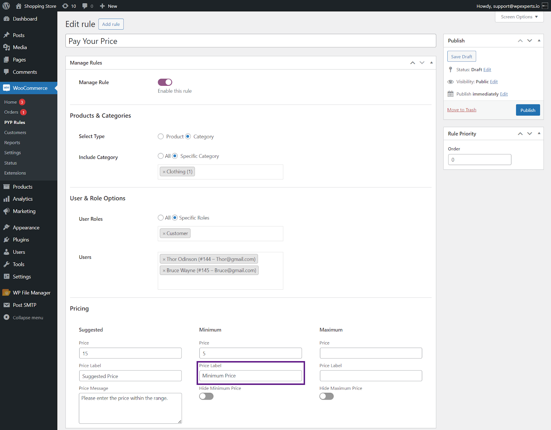Choose All for Include Category
The height and width of the screenshot is (430, 551).
[160, 156]
